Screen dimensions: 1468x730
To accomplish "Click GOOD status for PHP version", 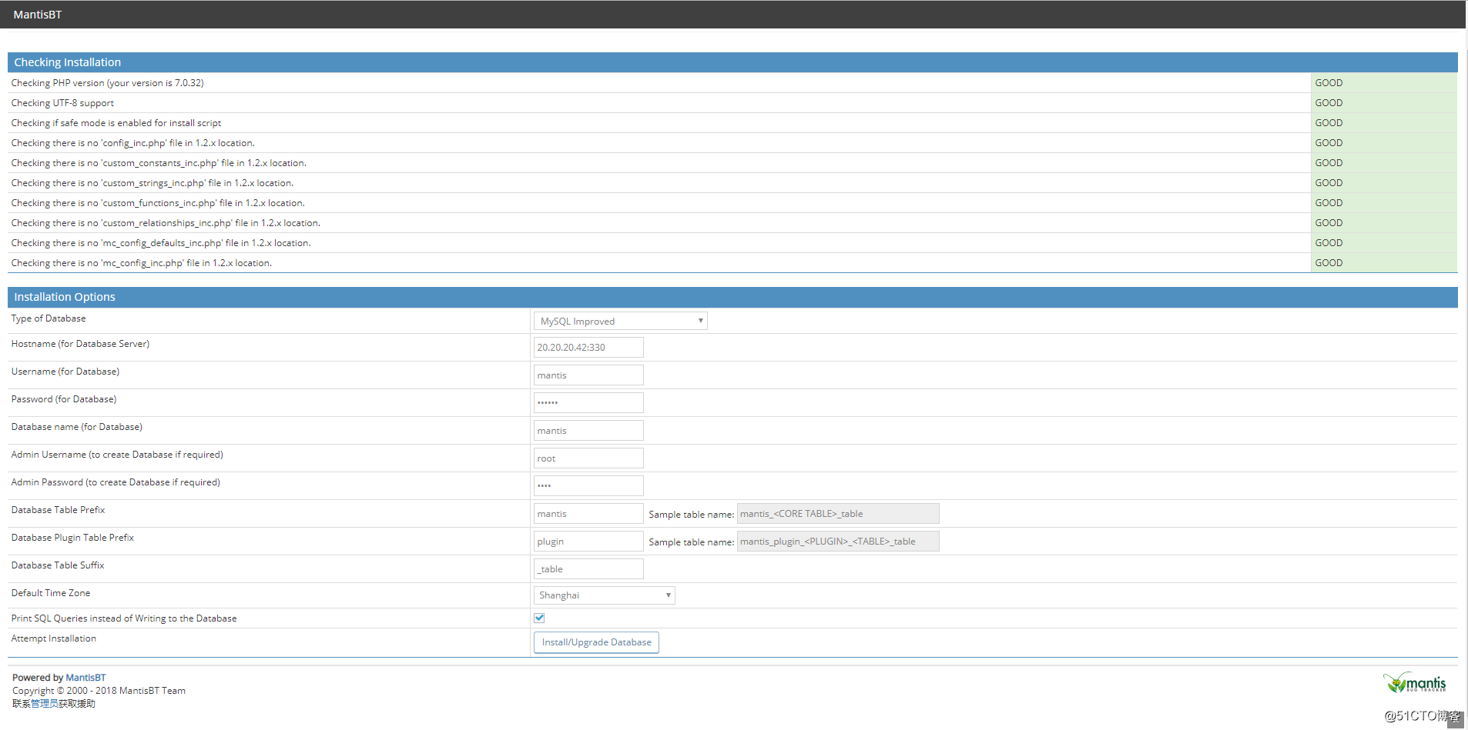I will coord(1384,83).
